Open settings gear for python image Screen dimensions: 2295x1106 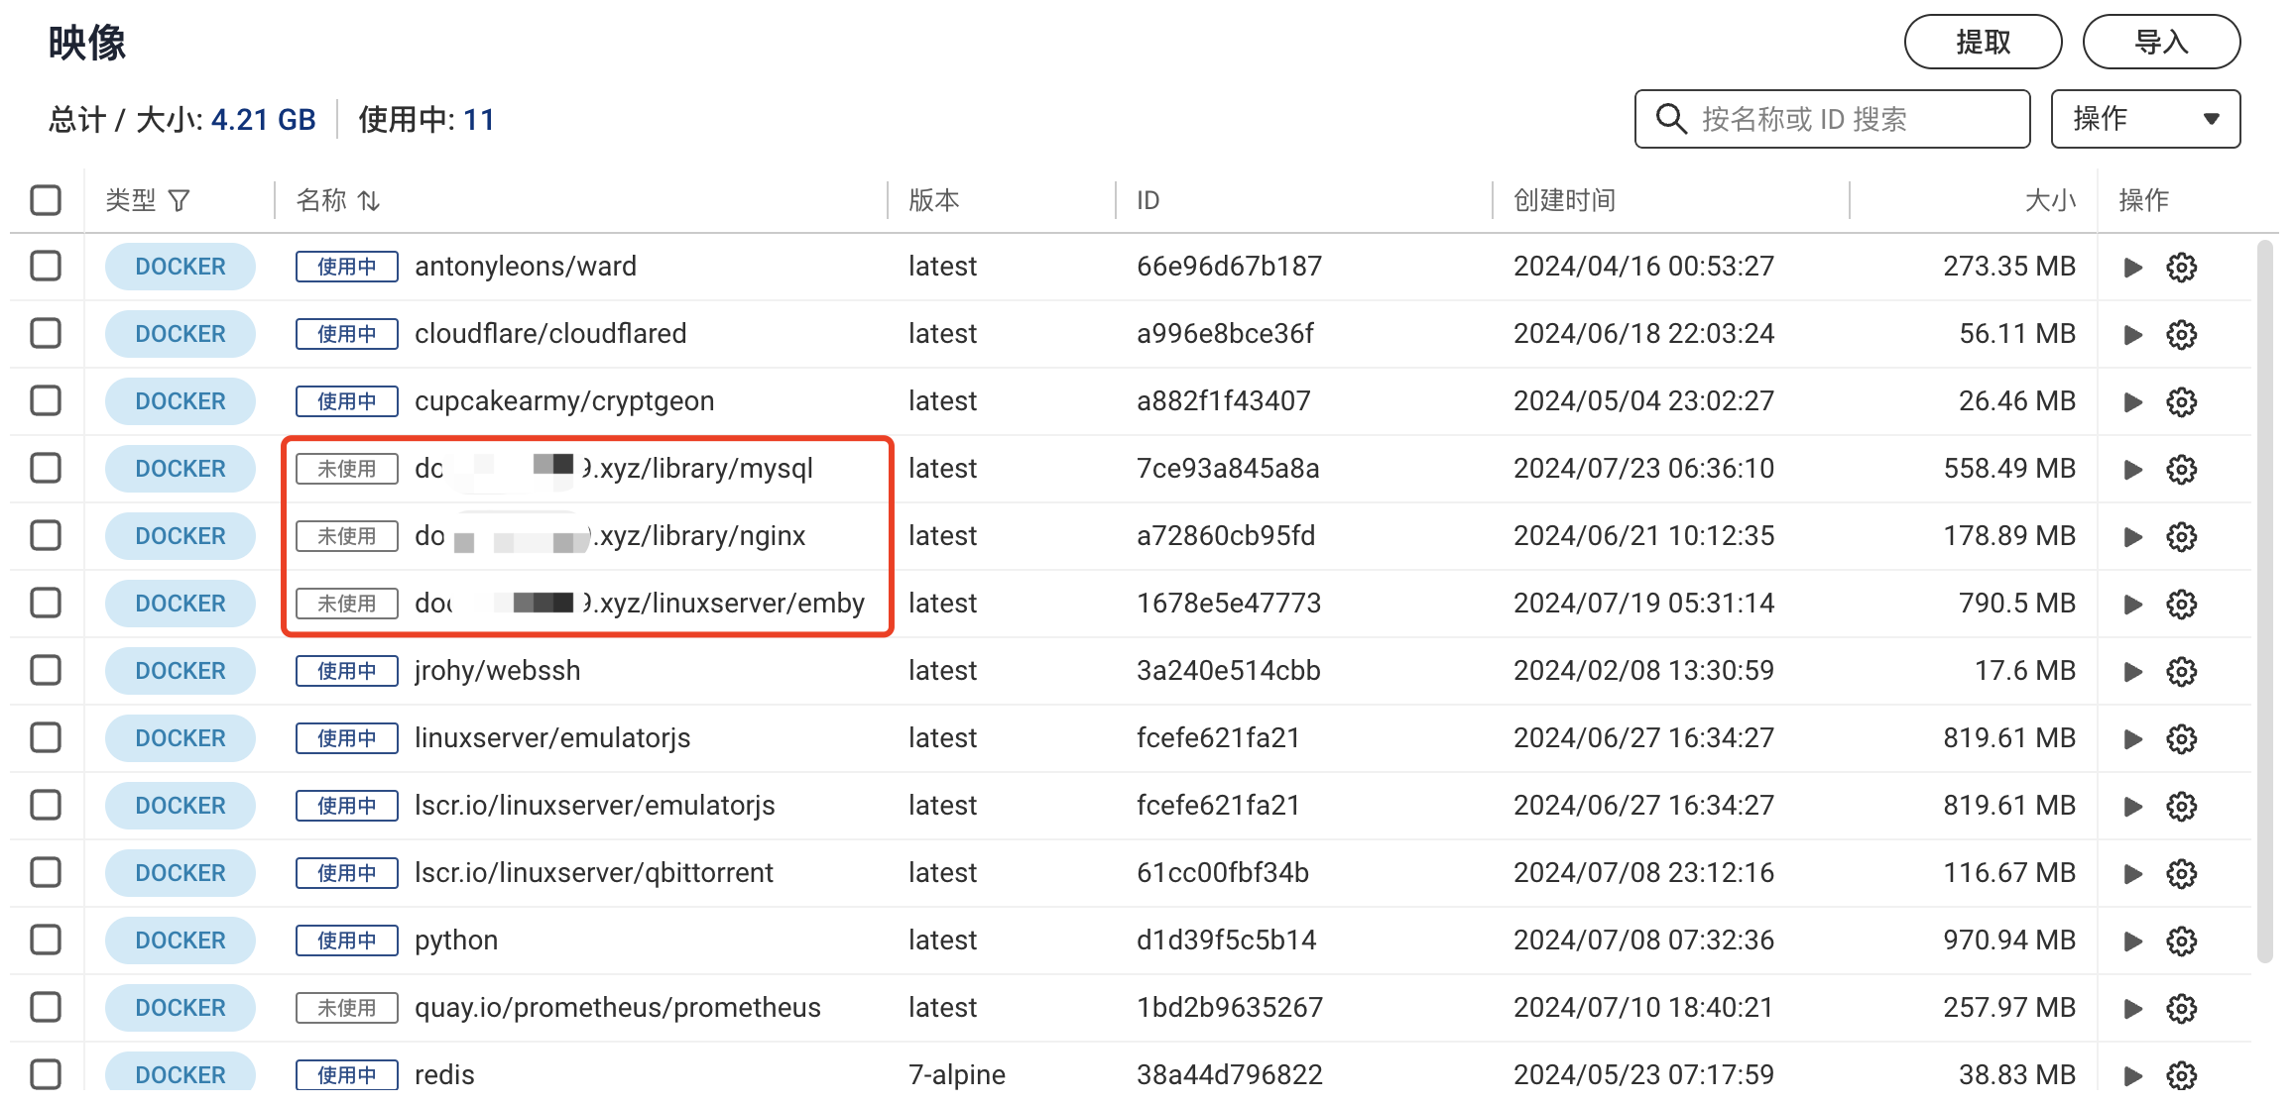(x=2182, y=941)
